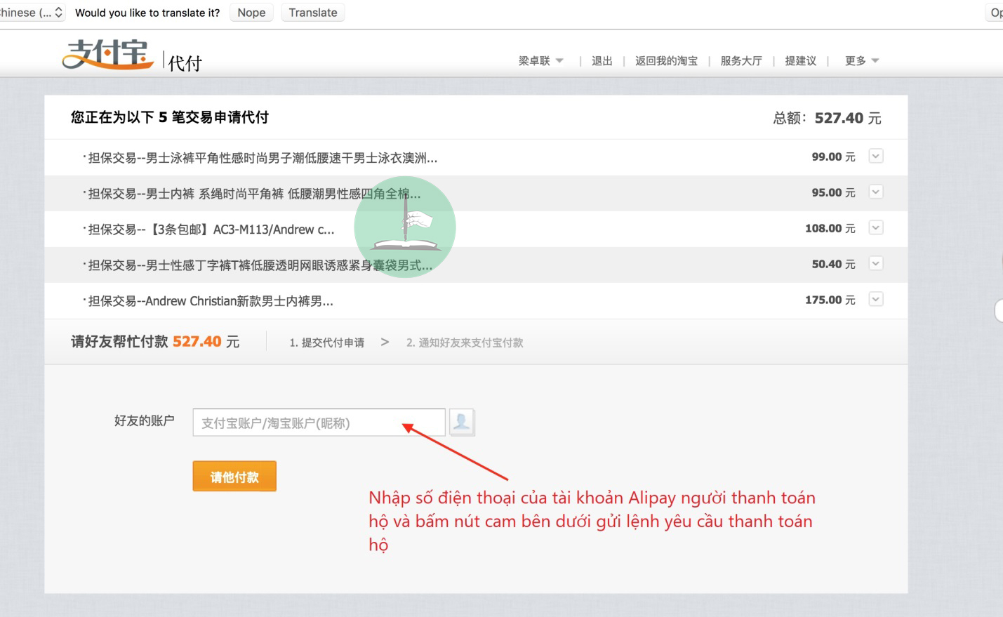Screen dimensions: 1003x617
Task: Select the Andrew Christian transaction row text
Action: [x=211, y=301]
